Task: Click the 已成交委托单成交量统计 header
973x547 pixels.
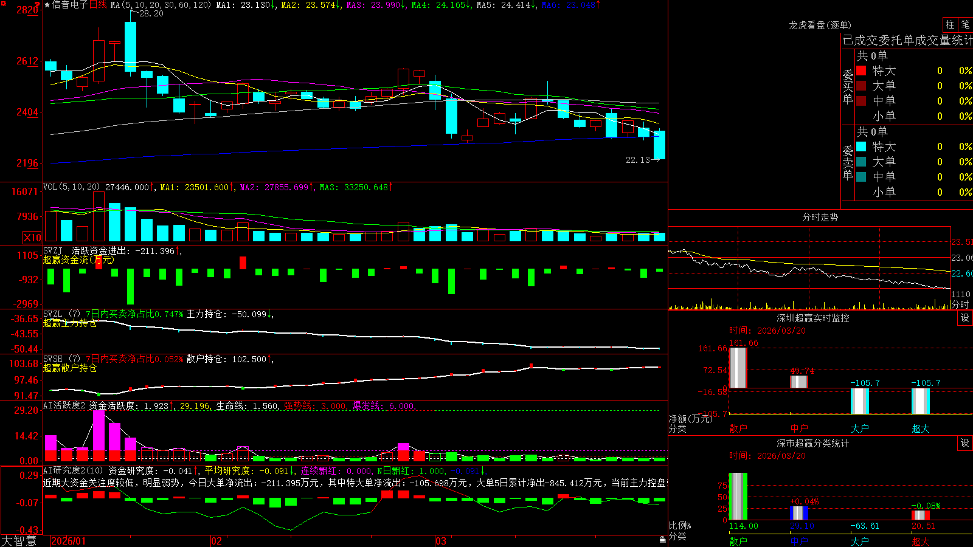Action: point(907,40)
